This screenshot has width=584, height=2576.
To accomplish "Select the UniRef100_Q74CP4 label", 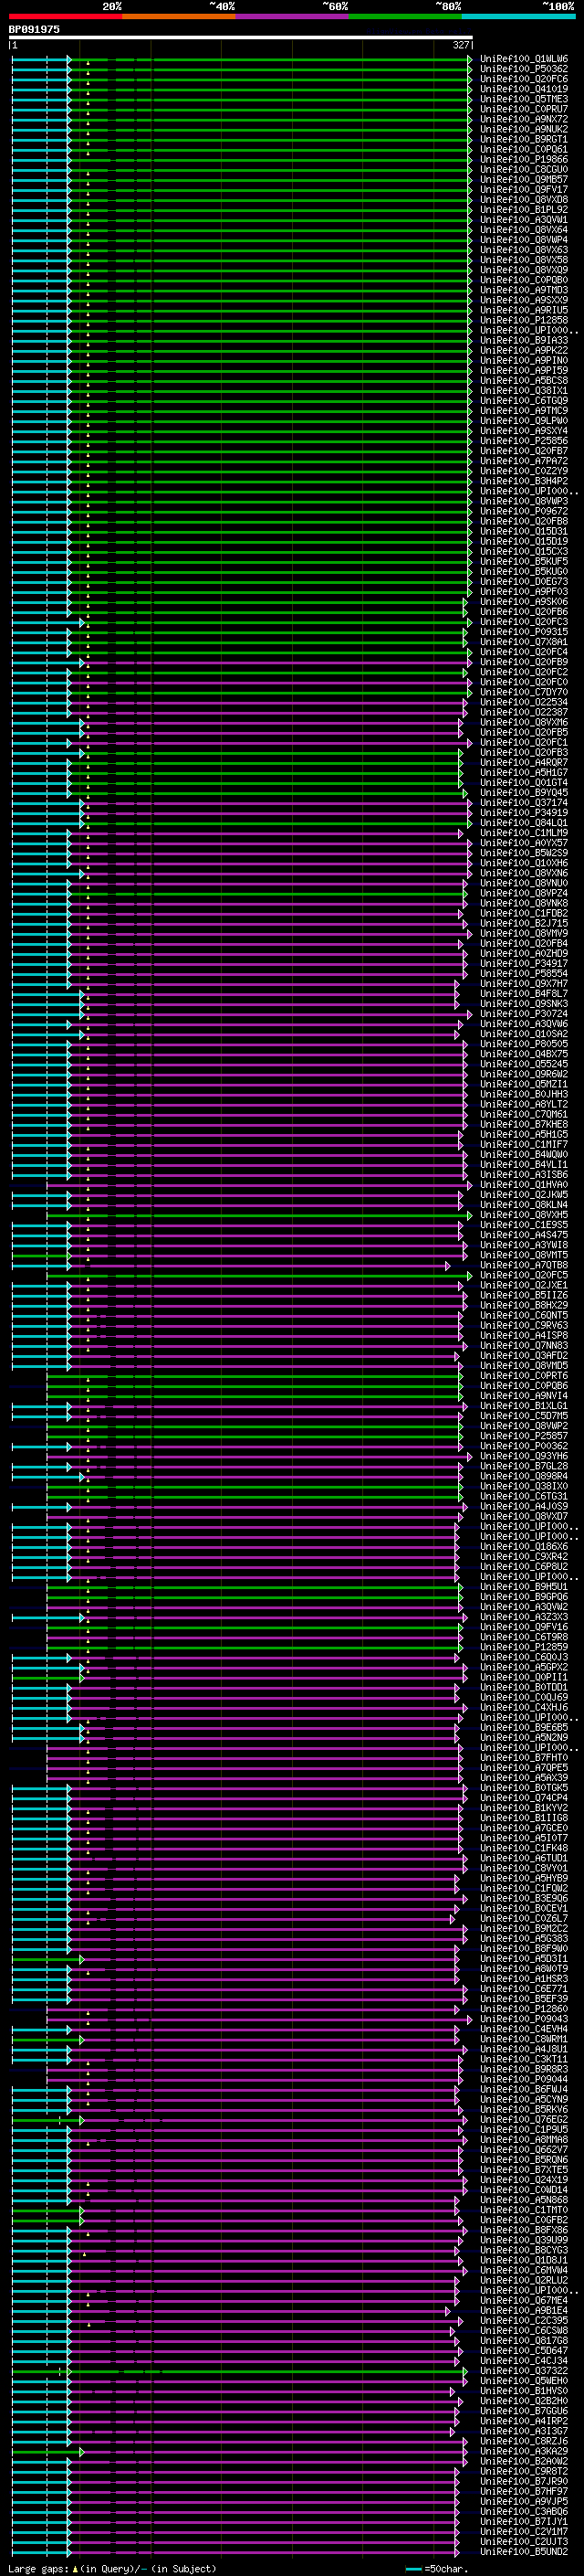I will click(x=524, y=1798).
